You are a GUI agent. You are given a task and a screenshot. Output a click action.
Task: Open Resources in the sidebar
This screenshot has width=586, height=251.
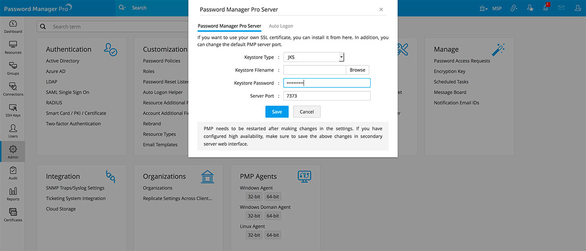[x=13, y=48]
